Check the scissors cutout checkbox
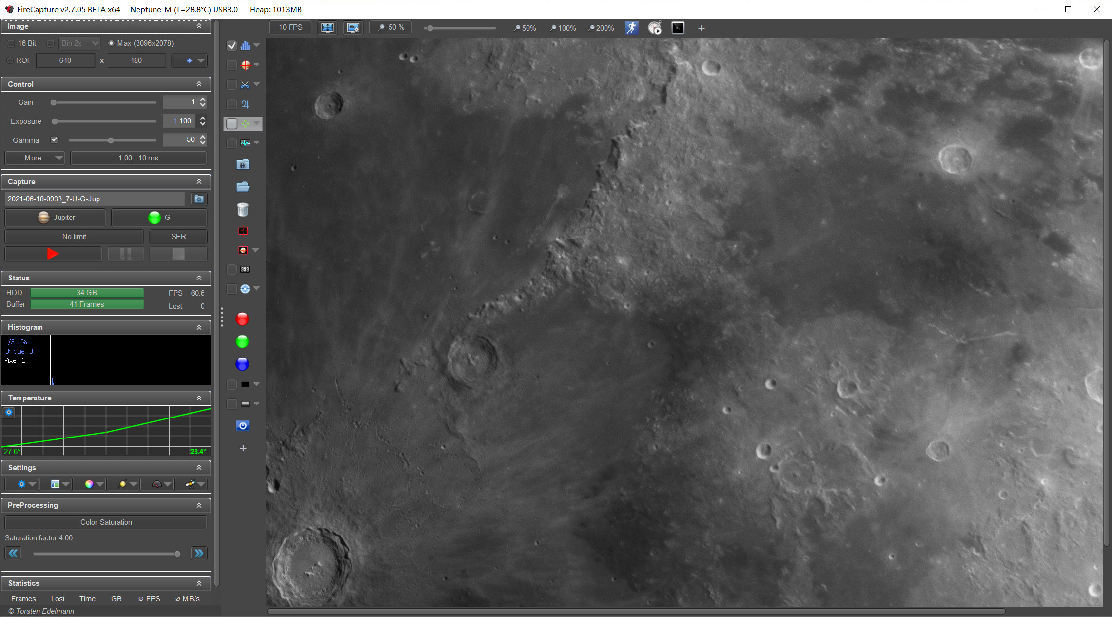Screen dimensions: 1112x617 coord(232,85)
